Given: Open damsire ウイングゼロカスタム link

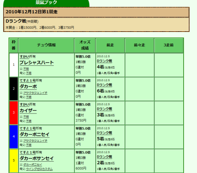Looking at the screenshot, I should pyautogui.click(x=39, y=169).
